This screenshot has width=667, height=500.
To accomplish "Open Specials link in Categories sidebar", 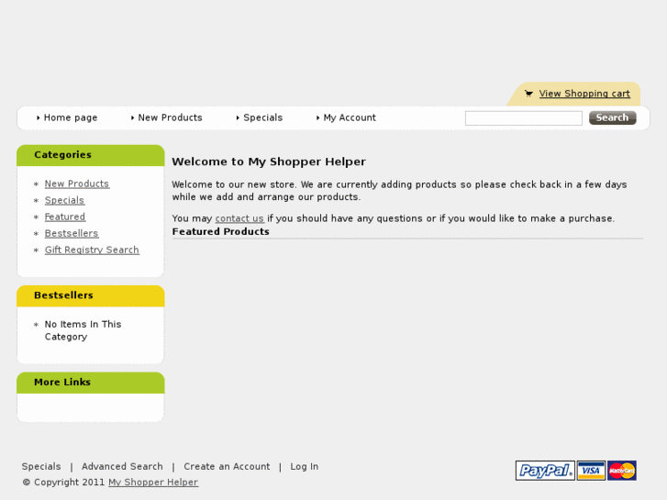I will click(x=64, y=200).
